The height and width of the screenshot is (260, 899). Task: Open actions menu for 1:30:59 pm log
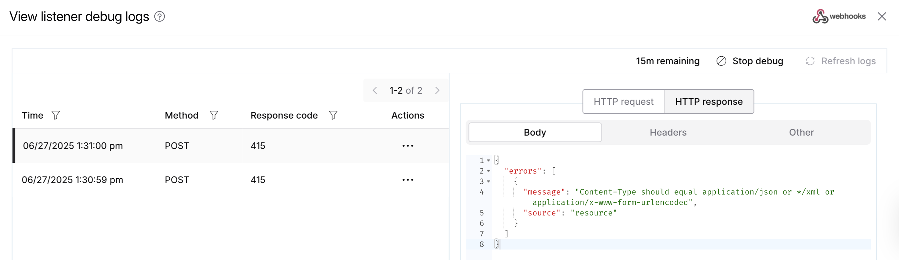point(408,180)
